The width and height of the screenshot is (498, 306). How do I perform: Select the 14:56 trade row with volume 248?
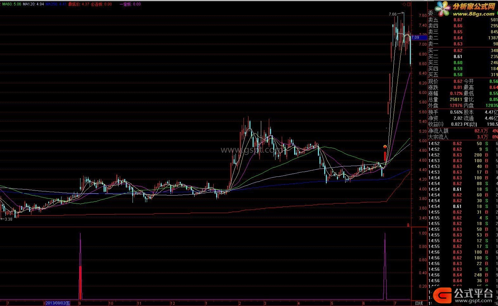click(x=463, y=275)
